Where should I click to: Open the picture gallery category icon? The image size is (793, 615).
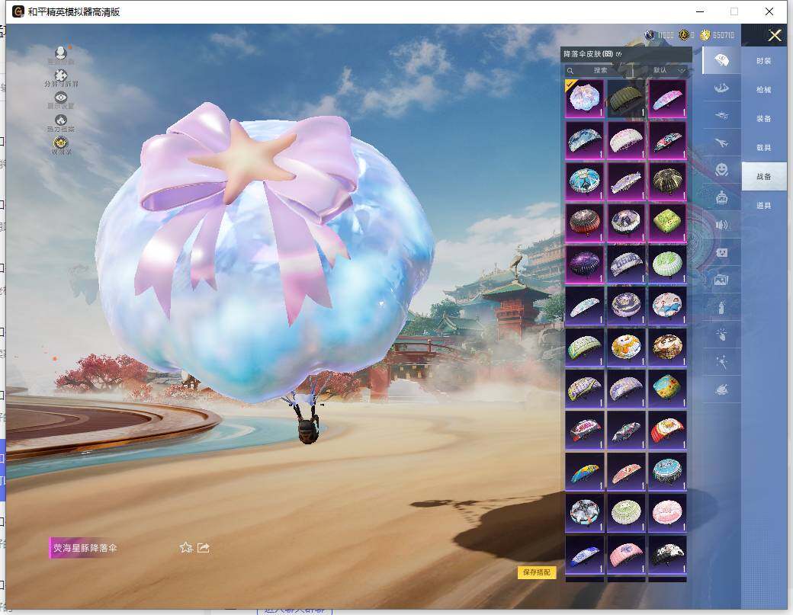[721, 280]
